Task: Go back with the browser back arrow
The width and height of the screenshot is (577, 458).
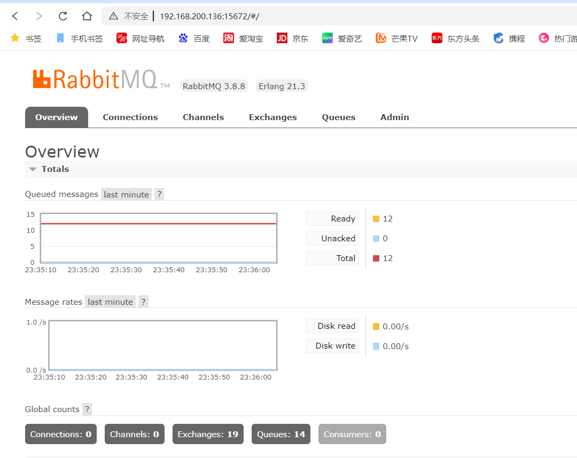Action: point(15,16)
